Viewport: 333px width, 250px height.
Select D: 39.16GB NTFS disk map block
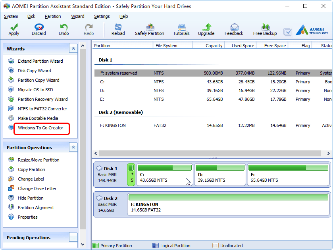point(220,175)
